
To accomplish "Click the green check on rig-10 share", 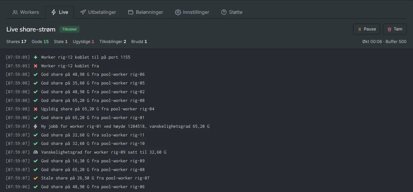I will pos(36,144).
